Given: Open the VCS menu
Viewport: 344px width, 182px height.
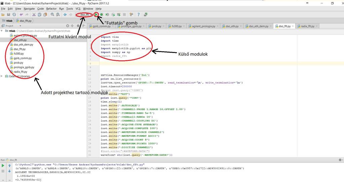Looking at the screenshot, I should (78, 9).
